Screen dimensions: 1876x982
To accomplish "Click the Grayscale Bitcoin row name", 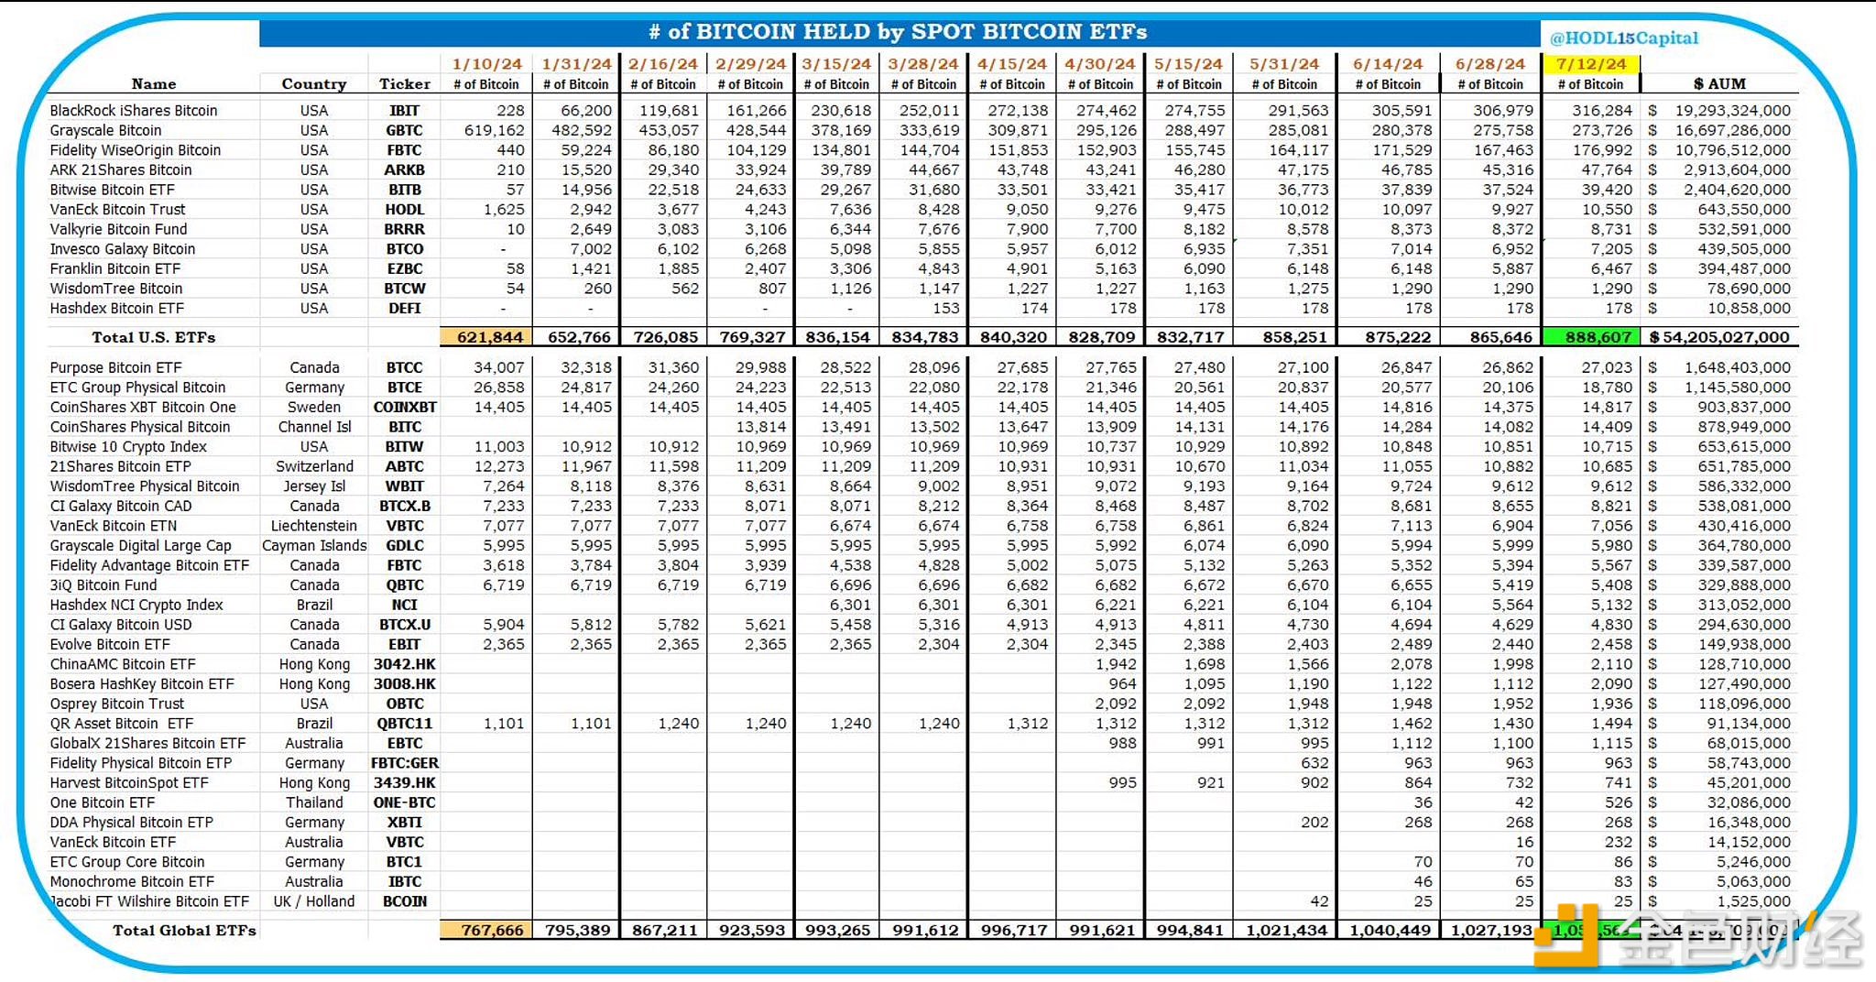I will 105,131.
